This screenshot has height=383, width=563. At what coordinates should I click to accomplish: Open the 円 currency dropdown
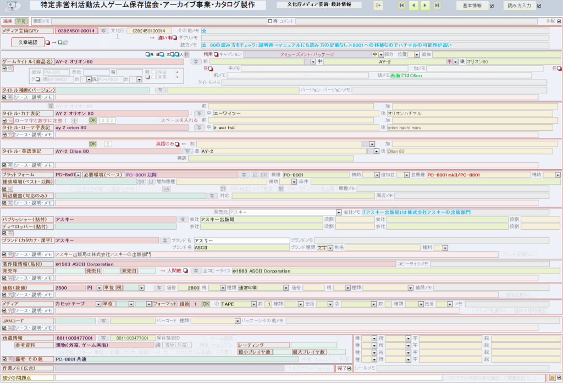click(x=99, y=288)
